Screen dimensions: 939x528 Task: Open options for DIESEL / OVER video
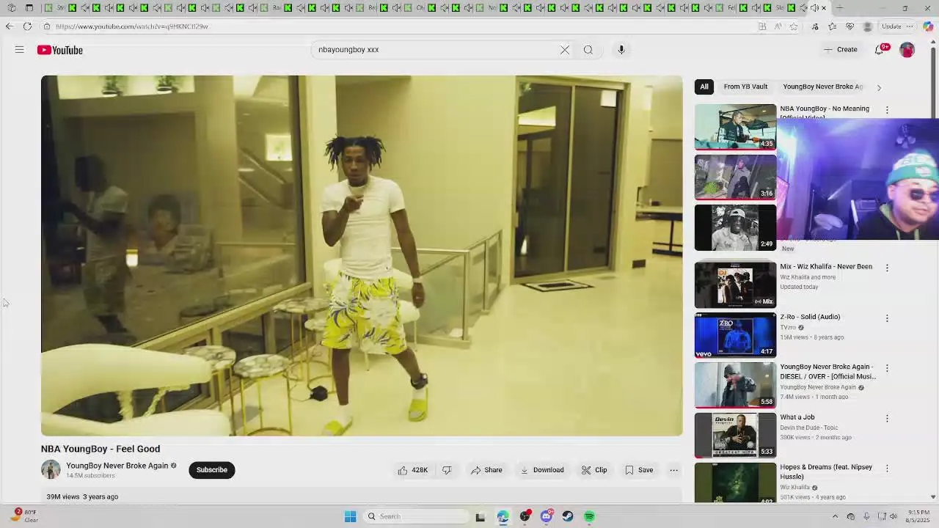[x=887, y=368]
